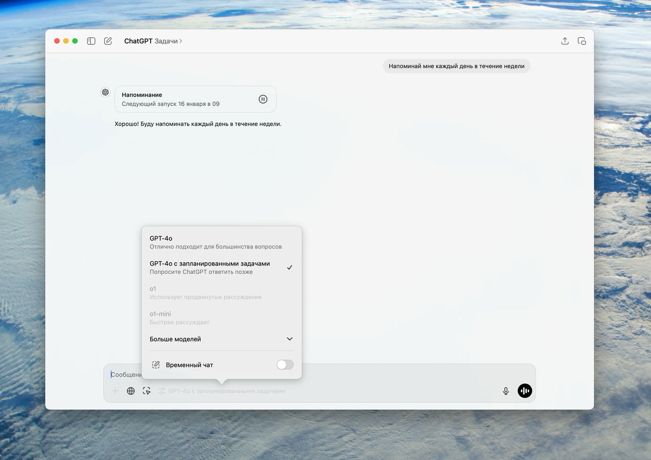This screenshot has width=651, height=460.
Task: Click the text Следующий запуск 16 января
Action: (171, 104)
